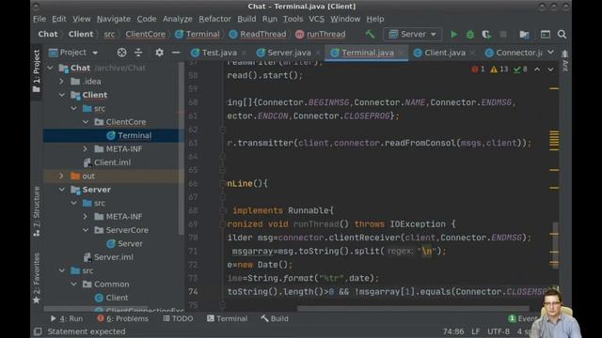Open the 7: Structure side tab
The width and height of the screenshot is (602, 338).
(37, 211)
